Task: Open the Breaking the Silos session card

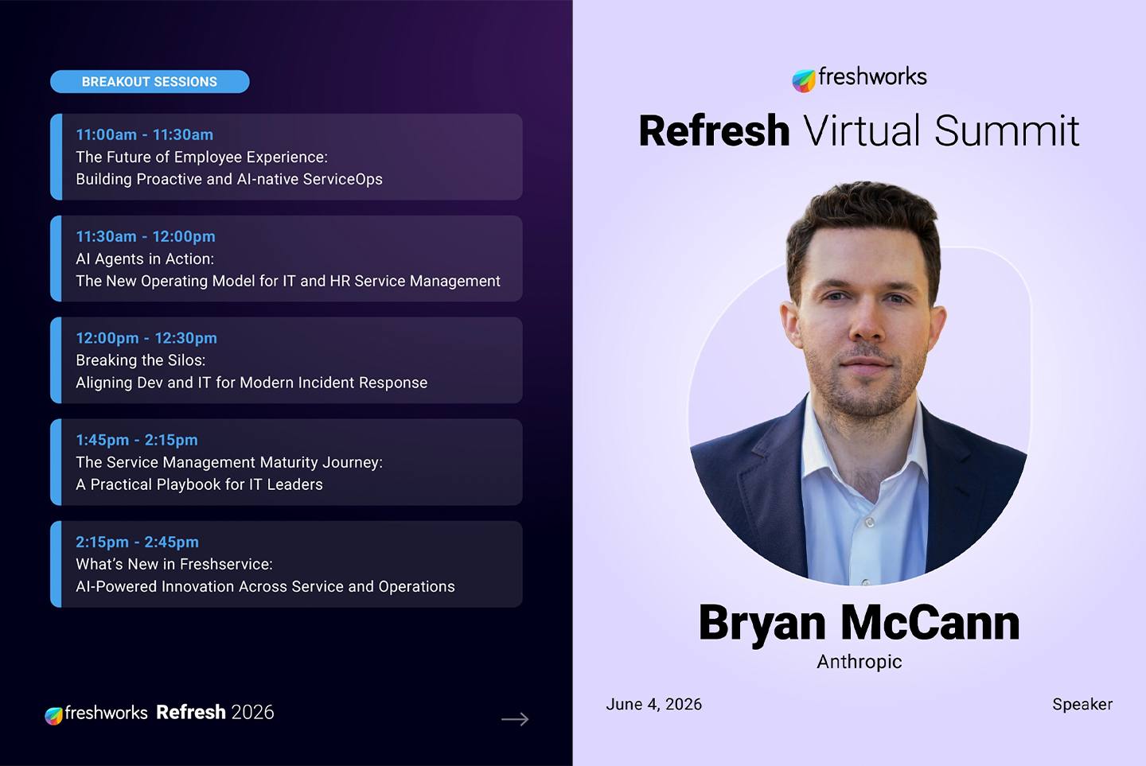Action: (286, 360)
